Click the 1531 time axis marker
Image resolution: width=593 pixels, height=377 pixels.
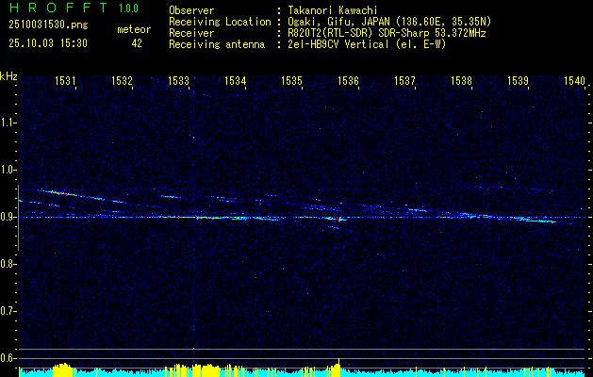(65, 80)
